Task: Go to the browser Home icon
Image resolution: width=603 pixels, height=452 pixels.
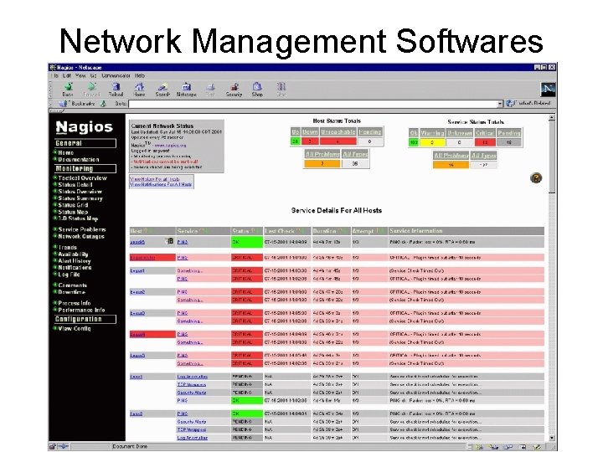Action: 139,90
